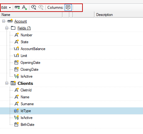Open the Edit dropdown menu
The width and height of the screenshot is (143, 134).
[6, 8]
